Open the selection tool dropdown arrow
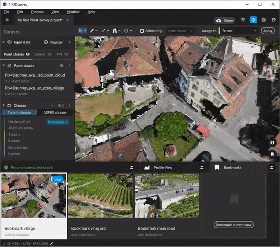280x247 pixels. point(85,31)
